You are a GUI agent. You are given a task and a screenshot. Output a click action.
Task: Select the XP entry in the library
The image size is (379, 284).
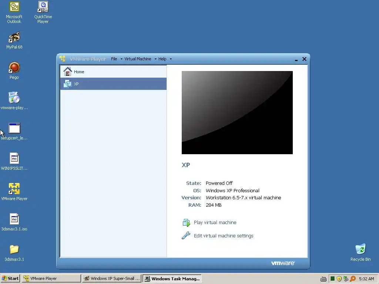pyautogui.click(x=113, y=84)
